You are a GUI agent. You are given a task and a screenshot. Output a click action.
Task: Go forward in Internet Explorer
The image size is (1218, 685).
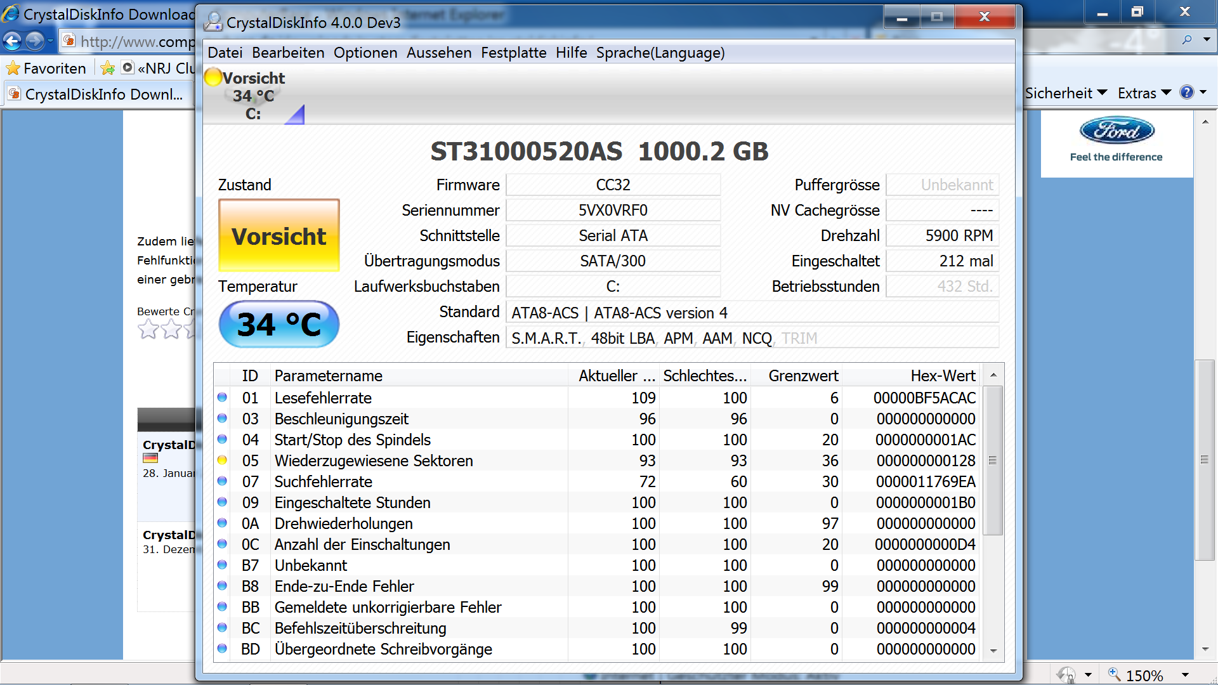point(35,41)
